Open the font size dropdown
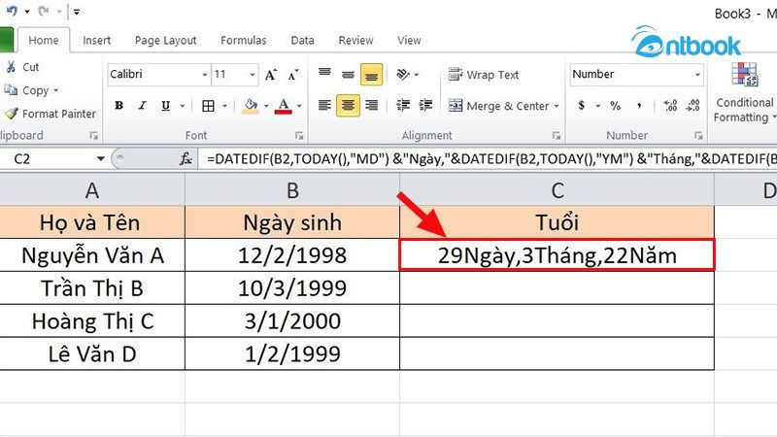Viewport: 777px width, 437px height. [x=253, y=75]
